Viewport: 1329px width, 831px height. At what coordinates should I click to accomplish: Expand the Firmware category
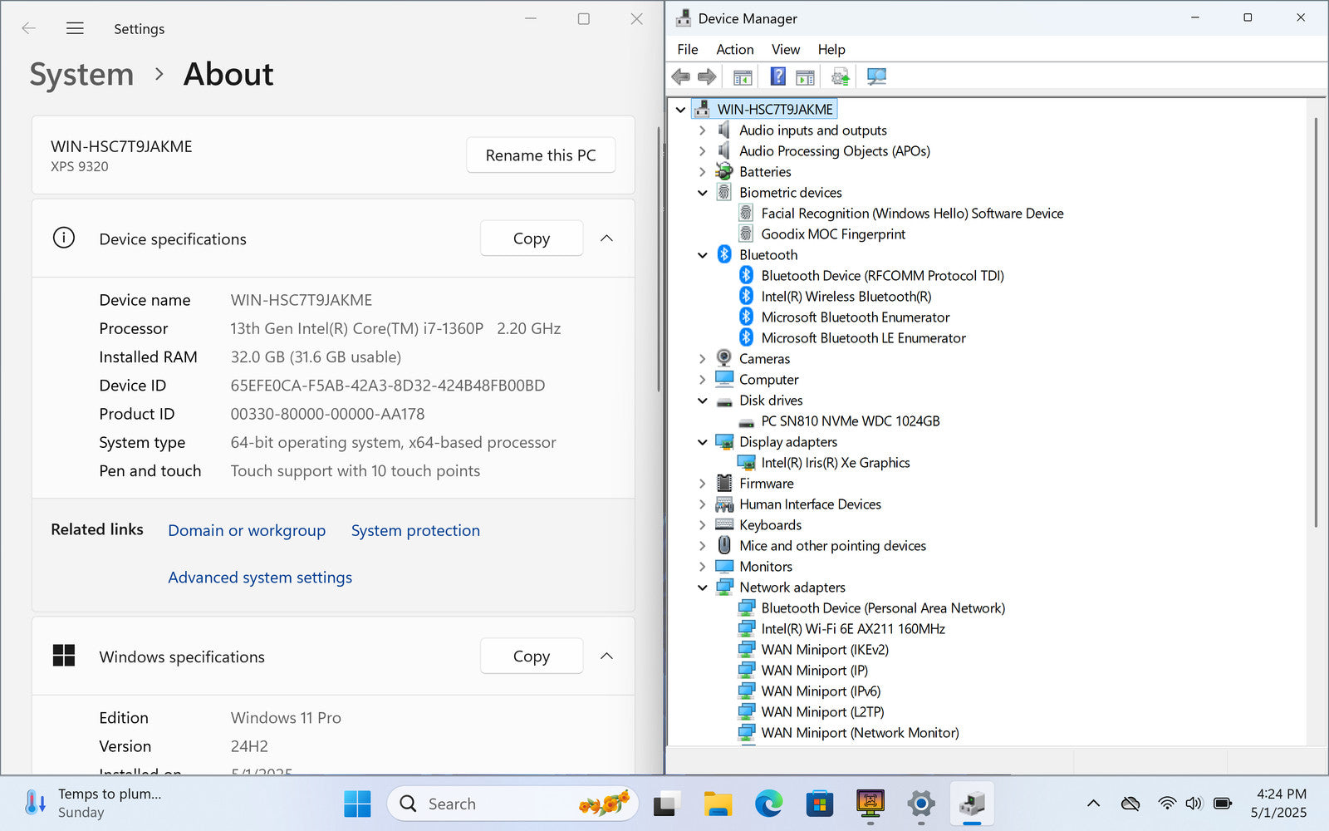[703, 484]
